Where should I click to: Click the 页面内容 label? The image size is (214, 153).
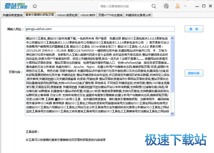(x=15, y=72)
